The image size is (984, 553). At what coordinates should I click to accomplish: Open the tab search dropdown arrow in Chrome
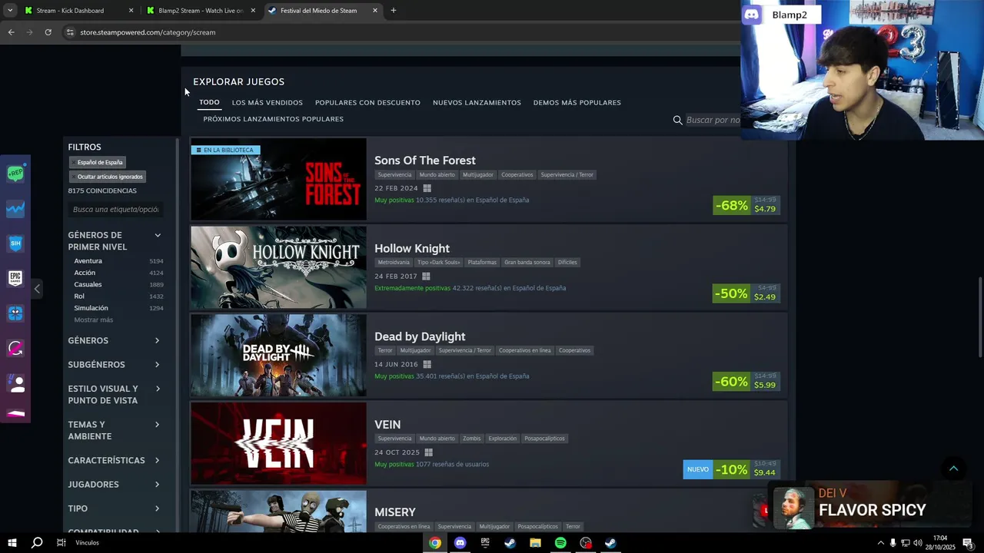(10, 11)
